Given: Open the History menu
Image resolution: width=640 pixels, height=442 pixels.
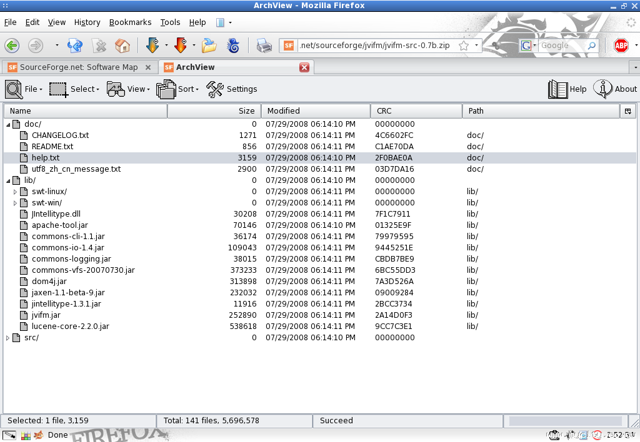Looking at the screenshot, I should pyautogui.click(x=87, y=22).
